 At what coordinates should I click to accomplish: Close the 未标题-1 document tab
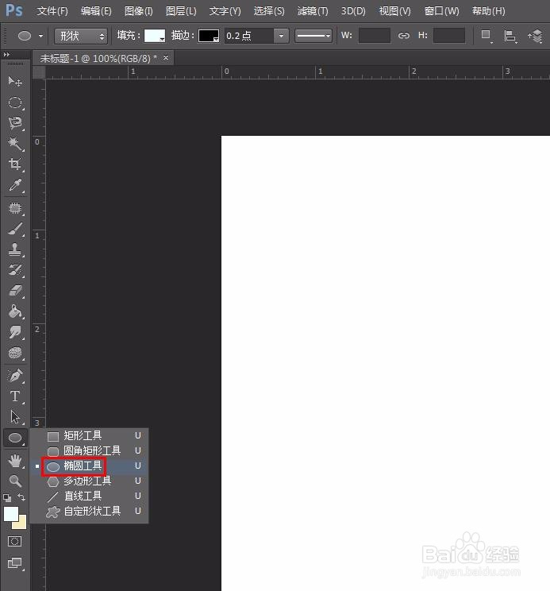[166, 58]
